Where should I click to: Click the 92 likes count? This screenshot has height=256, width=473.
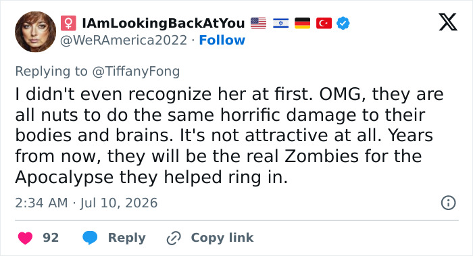coord(51,238)
